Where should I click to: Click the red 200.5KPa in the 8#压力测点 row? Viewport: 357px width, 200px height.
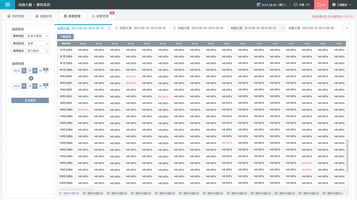point(163,96)
